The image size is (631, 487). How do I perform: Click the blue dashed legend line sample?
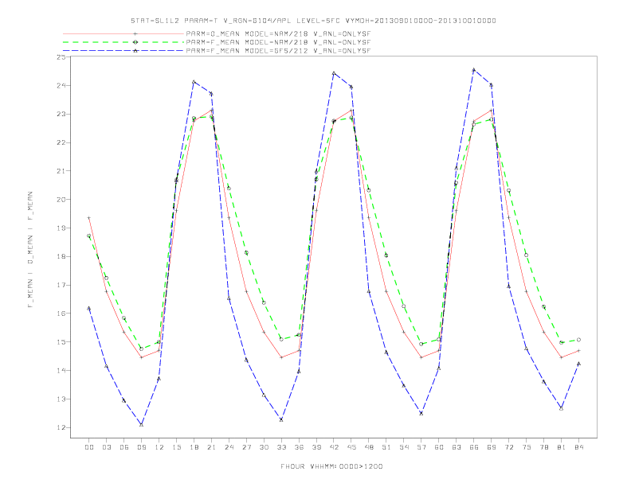(123, 51)
